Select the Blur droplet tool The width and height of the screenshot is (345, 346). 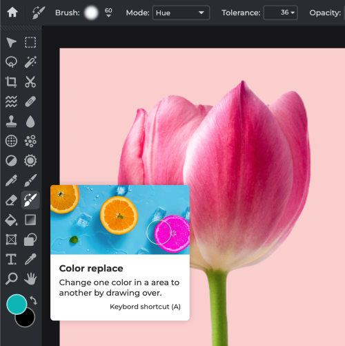[x=30, y=121]
